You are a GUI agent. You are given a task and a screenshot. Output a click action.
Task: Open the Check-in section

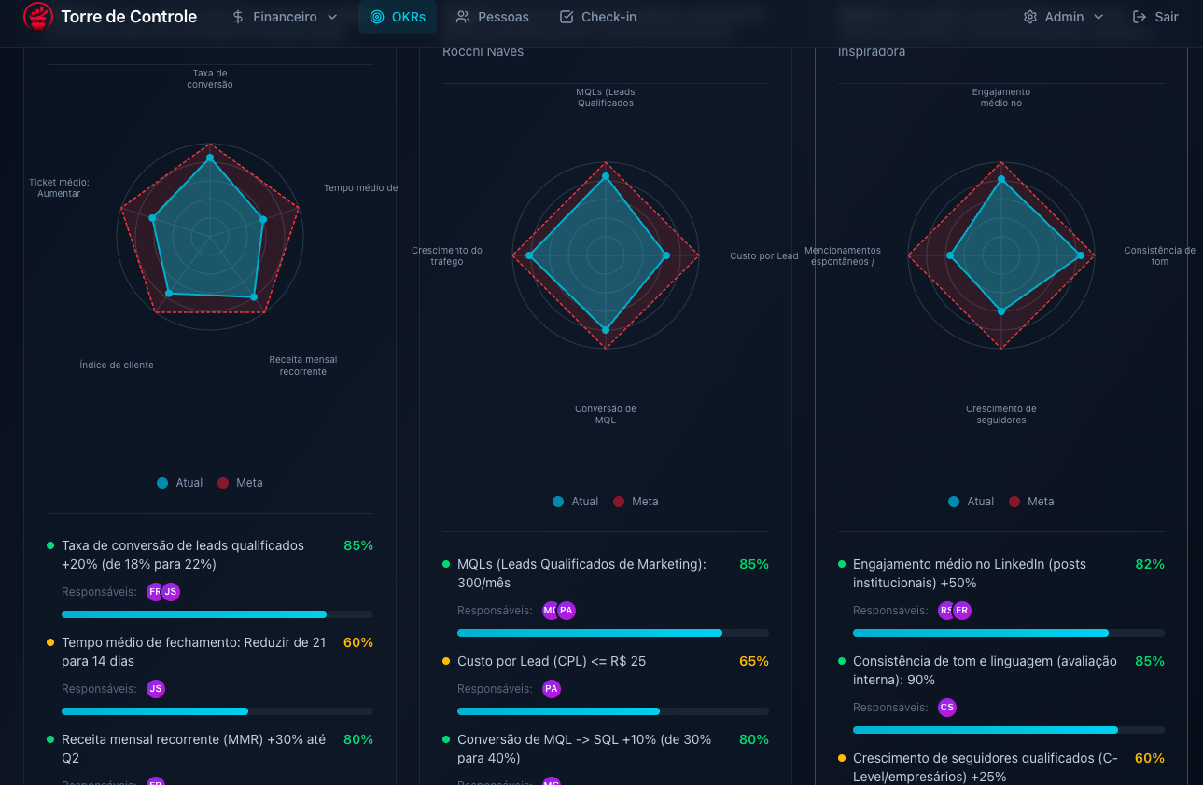click(597, 16)
